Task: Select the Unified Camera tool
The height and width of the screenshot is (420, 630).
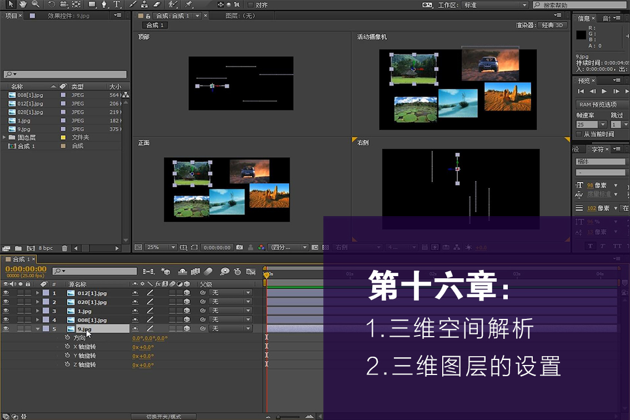Action: coord(64,4)
